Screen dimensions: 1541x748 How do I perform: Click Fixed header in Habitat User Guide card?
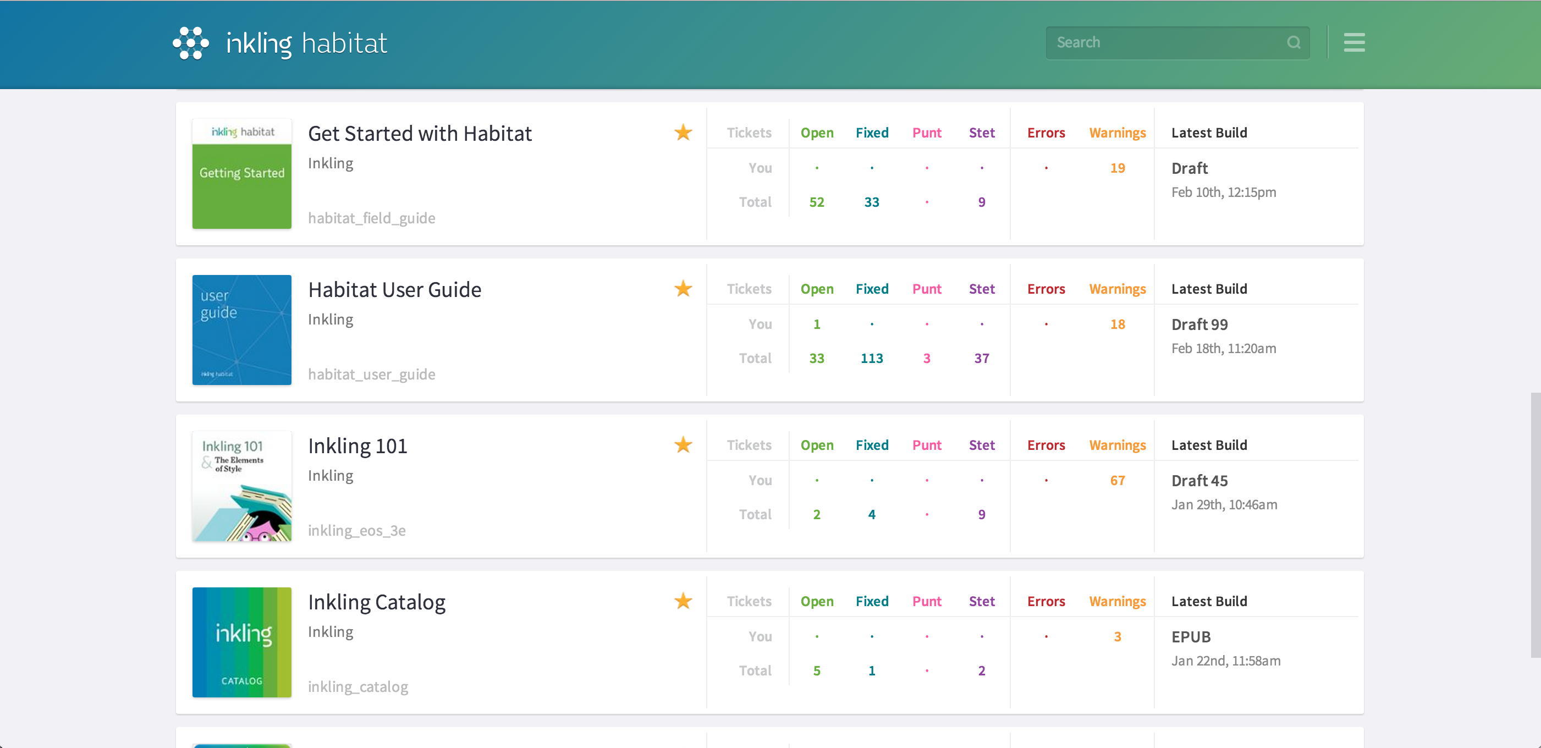(x=872, y=289)
